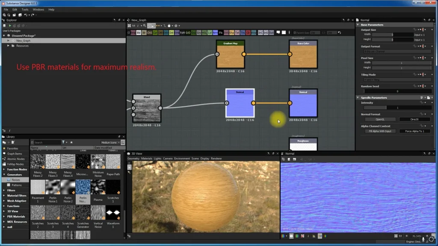Toggle graph info display 'i' in graph toolbar

pyautogui.click(x=138, y=26)
